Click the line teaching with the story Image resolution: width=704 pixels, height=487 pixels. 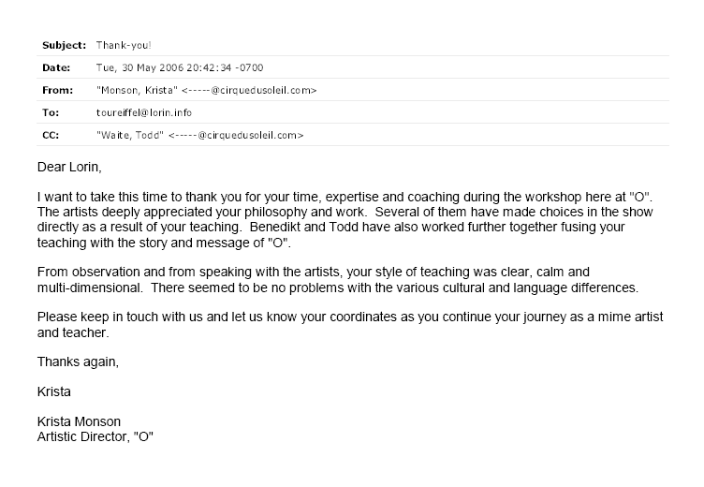pyautogui.click(x=165, y=243)
